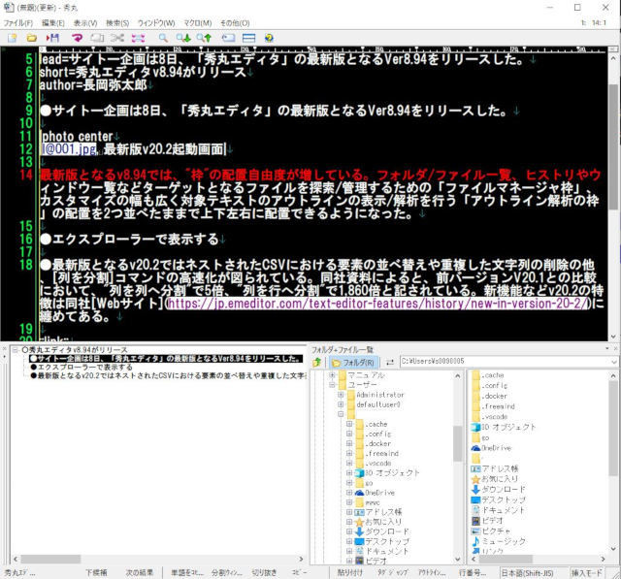This screenshot has width=621, height=579.
Task: Open the ファイル(F) menu
Action: point(18,23)
